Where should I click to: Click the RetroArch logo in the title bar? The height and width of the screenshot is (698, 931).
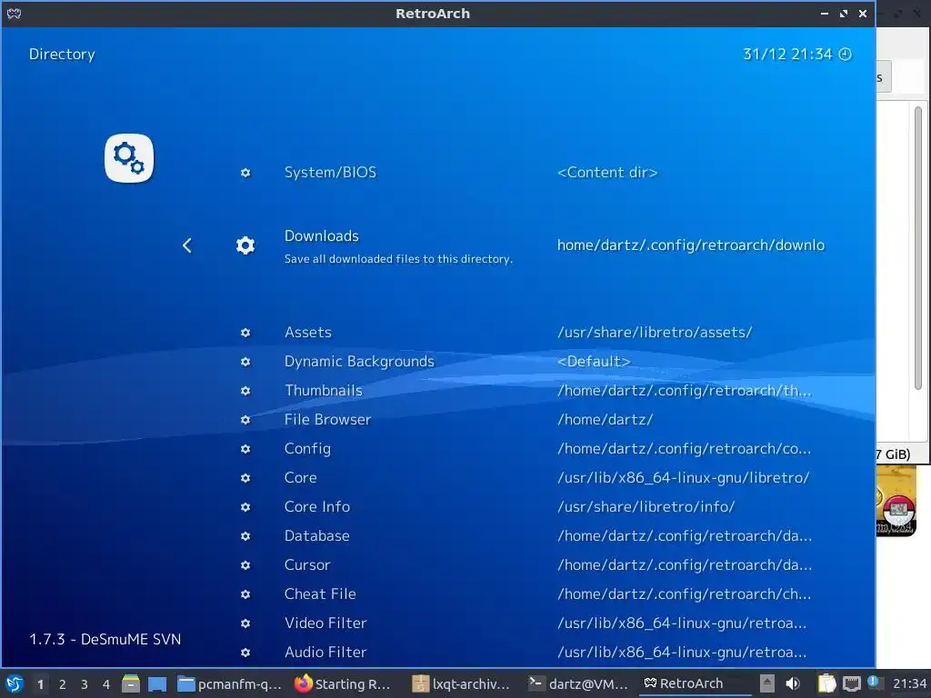click(15, 14)
